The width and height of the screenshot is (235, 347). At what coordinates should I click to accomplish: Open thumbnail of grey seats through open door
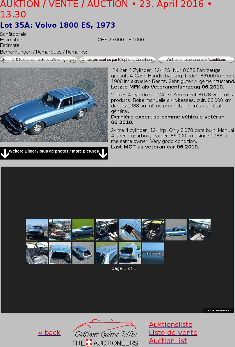(37, 253)
